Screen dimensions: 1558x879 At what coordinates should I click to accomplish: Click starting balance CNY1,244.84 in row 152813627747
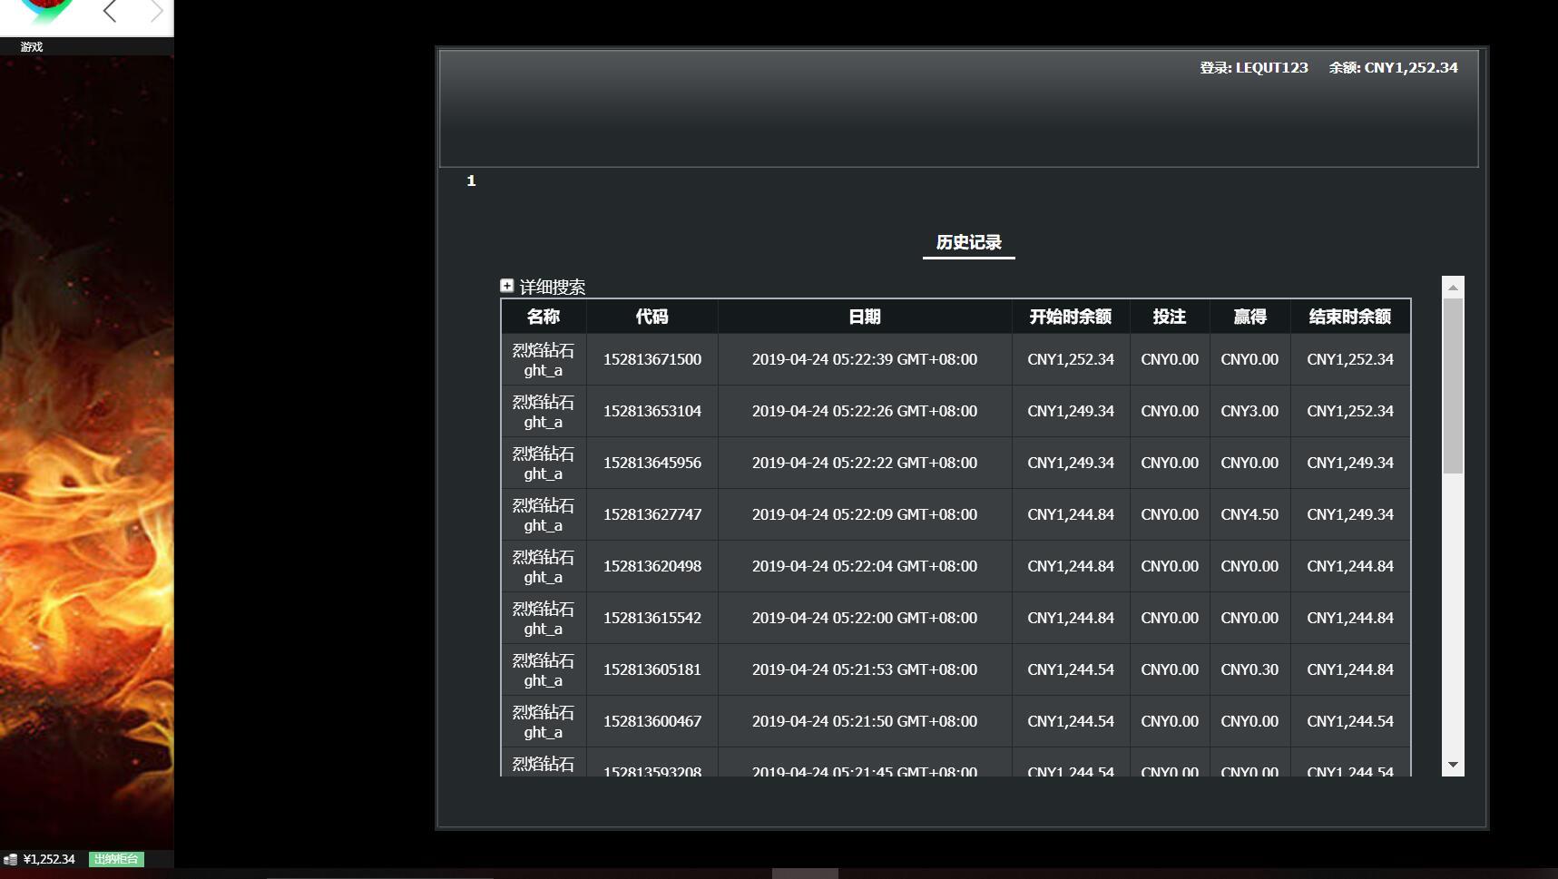1071,514
